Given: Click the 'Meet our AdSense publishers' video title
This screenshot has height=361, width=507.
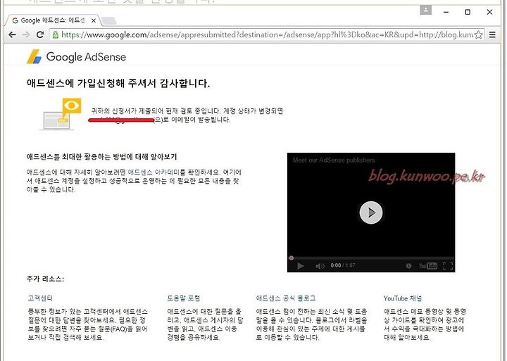Looking at the screenshot, I should [x=334, y=160].
